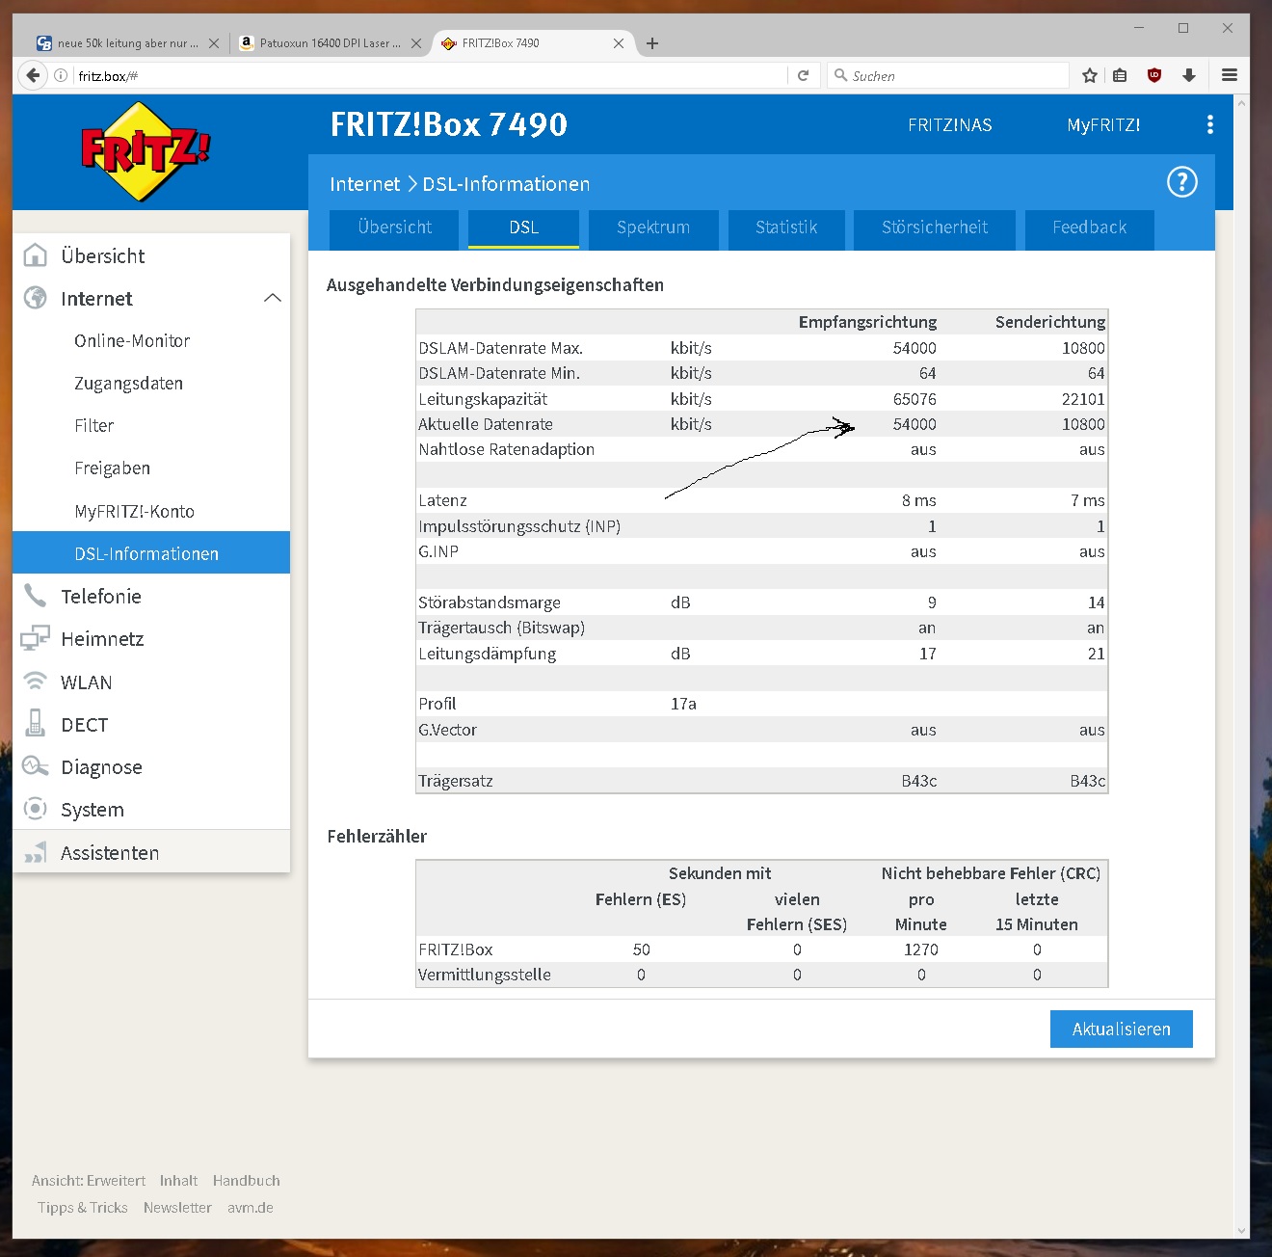
Task: Open the Statistik tab
Action: click(x=786, y=228)
